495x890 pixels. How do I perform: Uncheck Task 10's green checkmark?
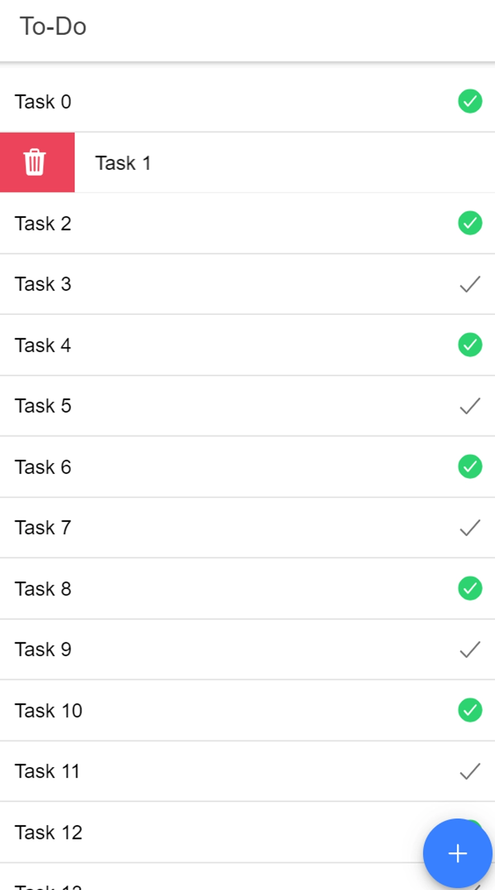(x=470, y=711)
